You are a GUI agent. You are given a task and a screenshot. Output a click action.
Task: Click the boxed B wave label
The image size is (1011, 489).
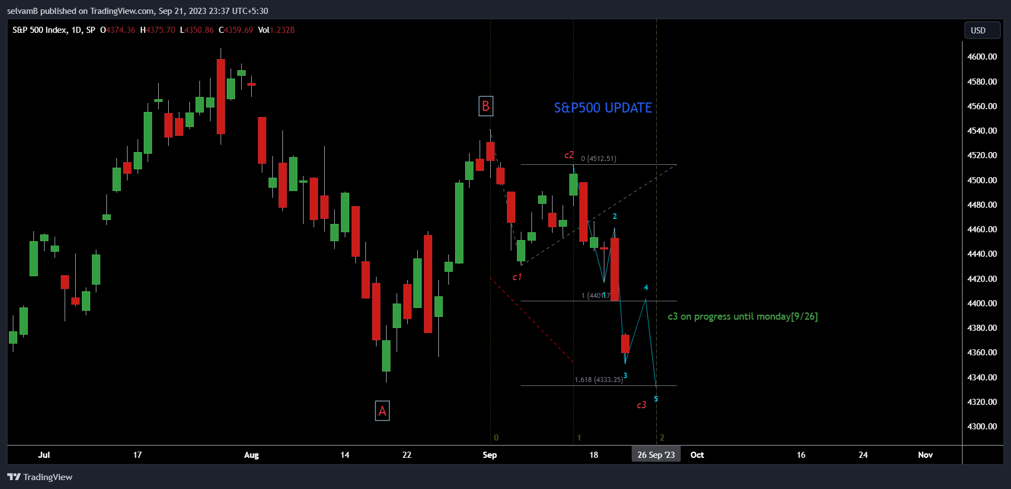point(486,106)
